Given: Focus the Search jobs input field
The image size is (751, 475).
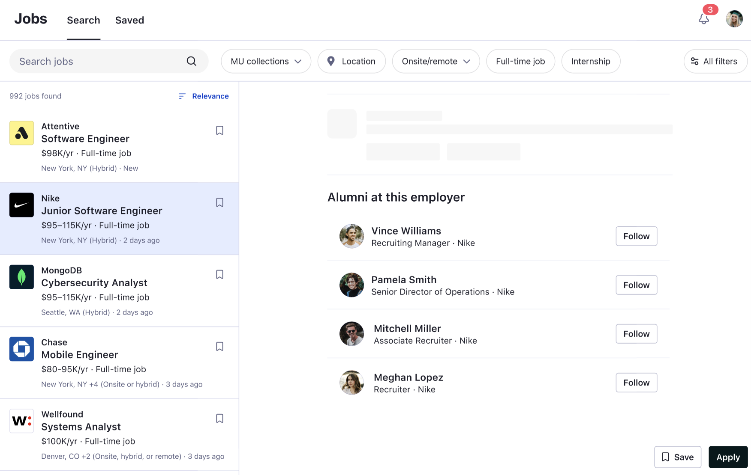Looking at the screenshot, I should coord(109,61).
